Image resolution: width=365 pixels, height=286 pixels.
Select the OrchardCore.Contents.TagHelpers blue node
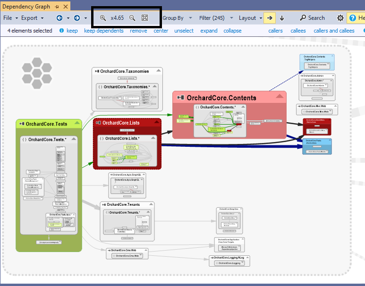(x=317, y=62)
